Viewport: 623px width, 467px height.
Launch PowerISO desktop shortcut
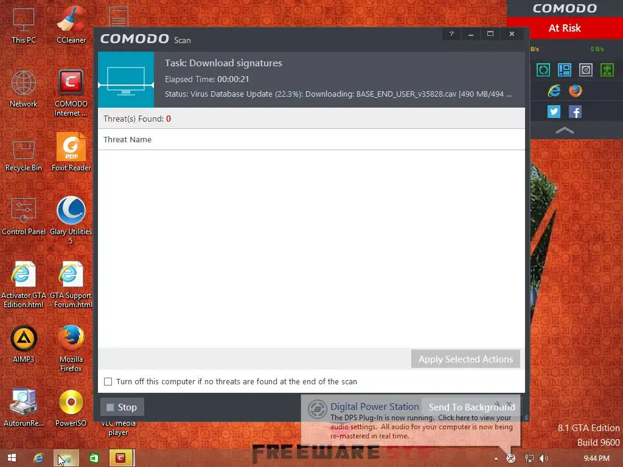[x=71, y=407]
